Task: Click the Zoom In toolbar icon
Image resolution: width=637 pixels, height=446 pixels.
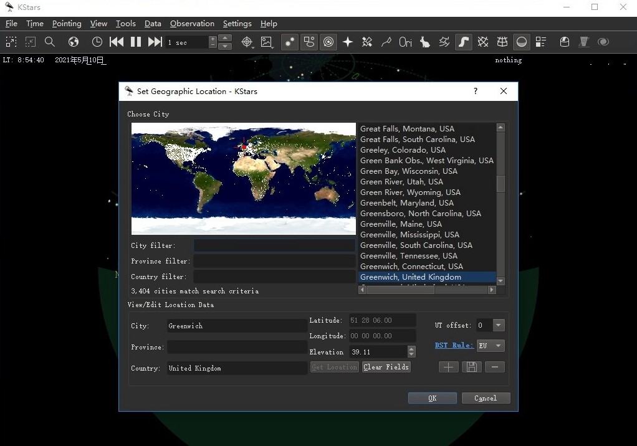Action: (x=11, y=42)
